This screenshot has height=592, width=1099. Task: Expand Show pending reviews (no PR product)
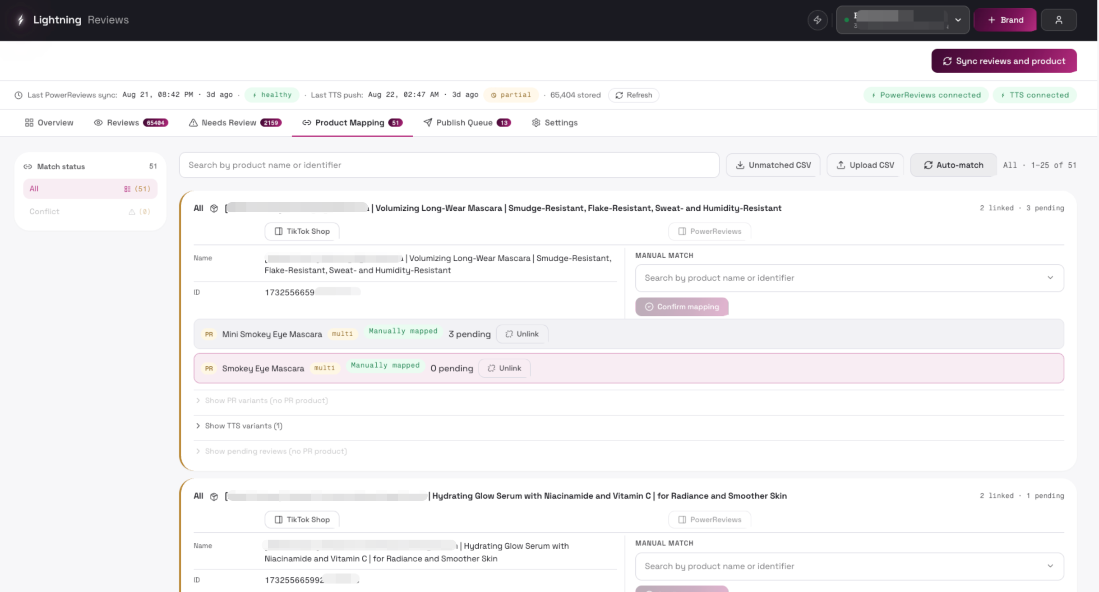click(x=271, y=451)
